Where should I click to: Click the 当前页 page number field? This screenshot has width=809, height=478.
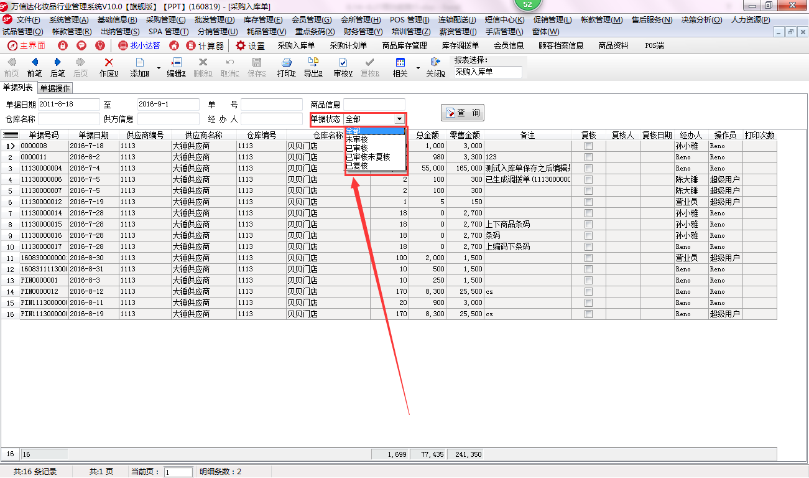(x=178, y=472)
